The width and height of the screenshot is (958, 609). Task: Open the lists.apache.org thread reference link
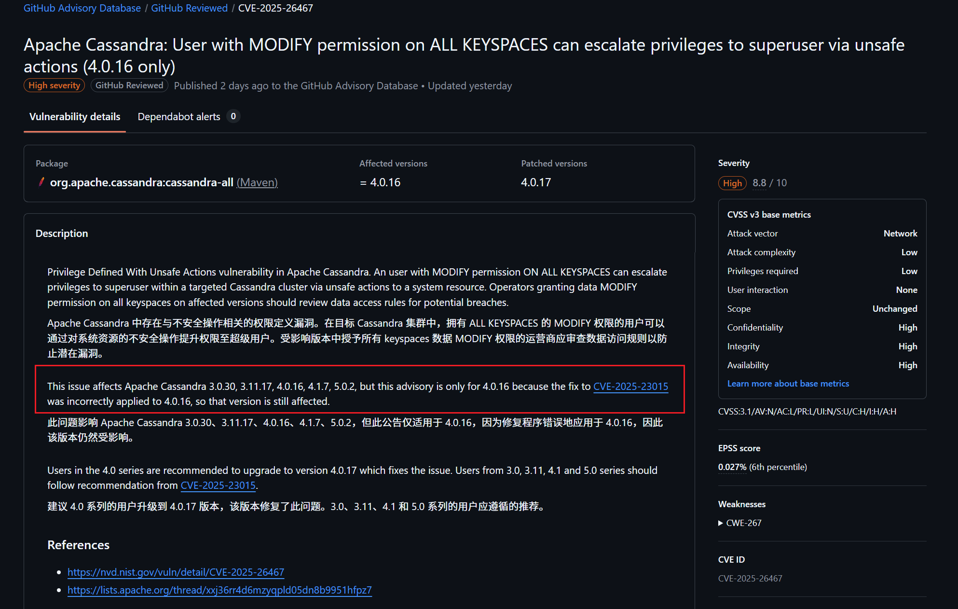tap(219, 590)
